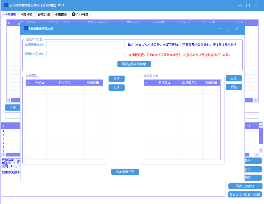Click the log list's scroll up arrow
This screenshot has height=204, width=264.
261,125
